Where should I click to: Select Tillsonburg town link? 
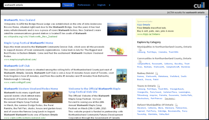click(142, 95)
